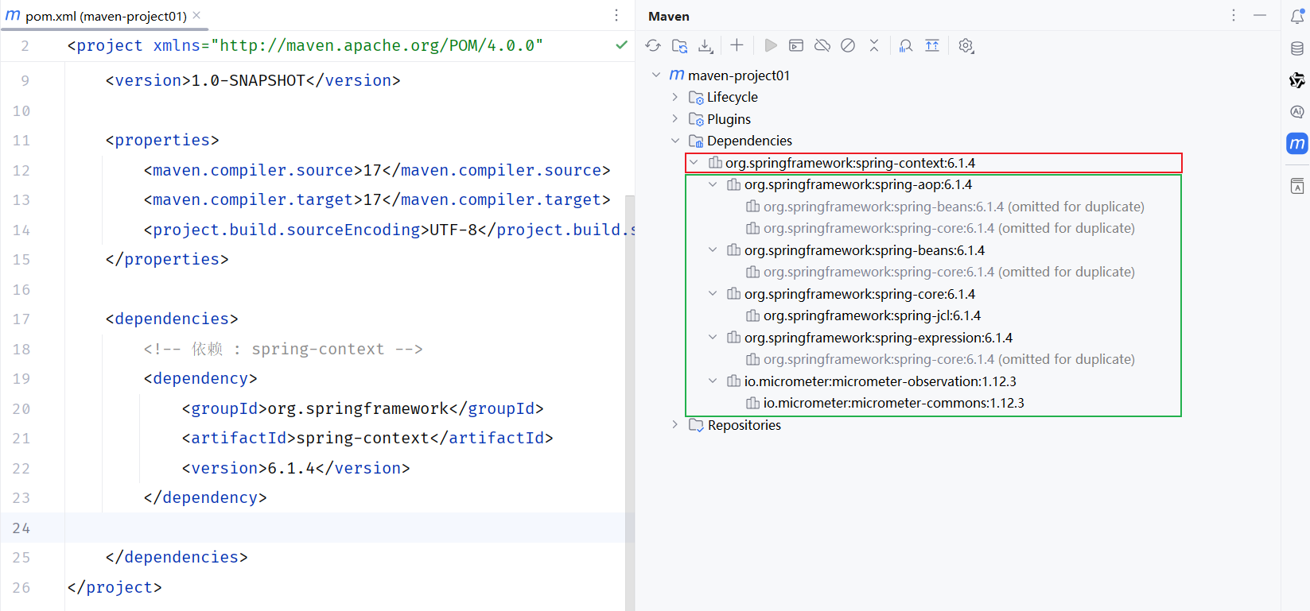The height and width of the screenshot is (611, 1310).
Task: Select pom.xml (maven-project01) tab
Action: [x=103, y=16]
